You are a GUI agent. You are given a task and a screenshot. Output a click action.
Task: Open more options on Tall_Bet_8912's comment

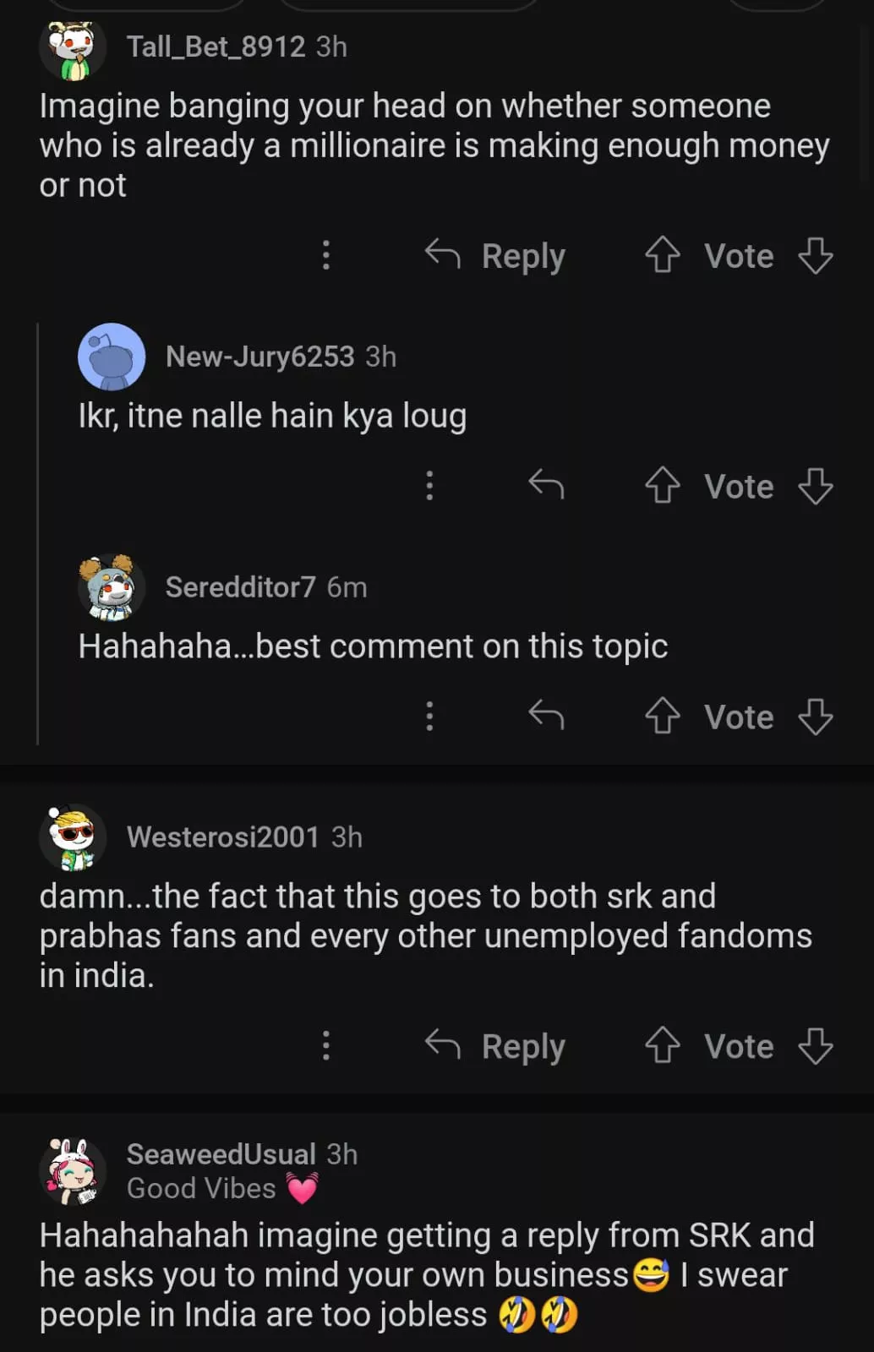pos(326,255)
